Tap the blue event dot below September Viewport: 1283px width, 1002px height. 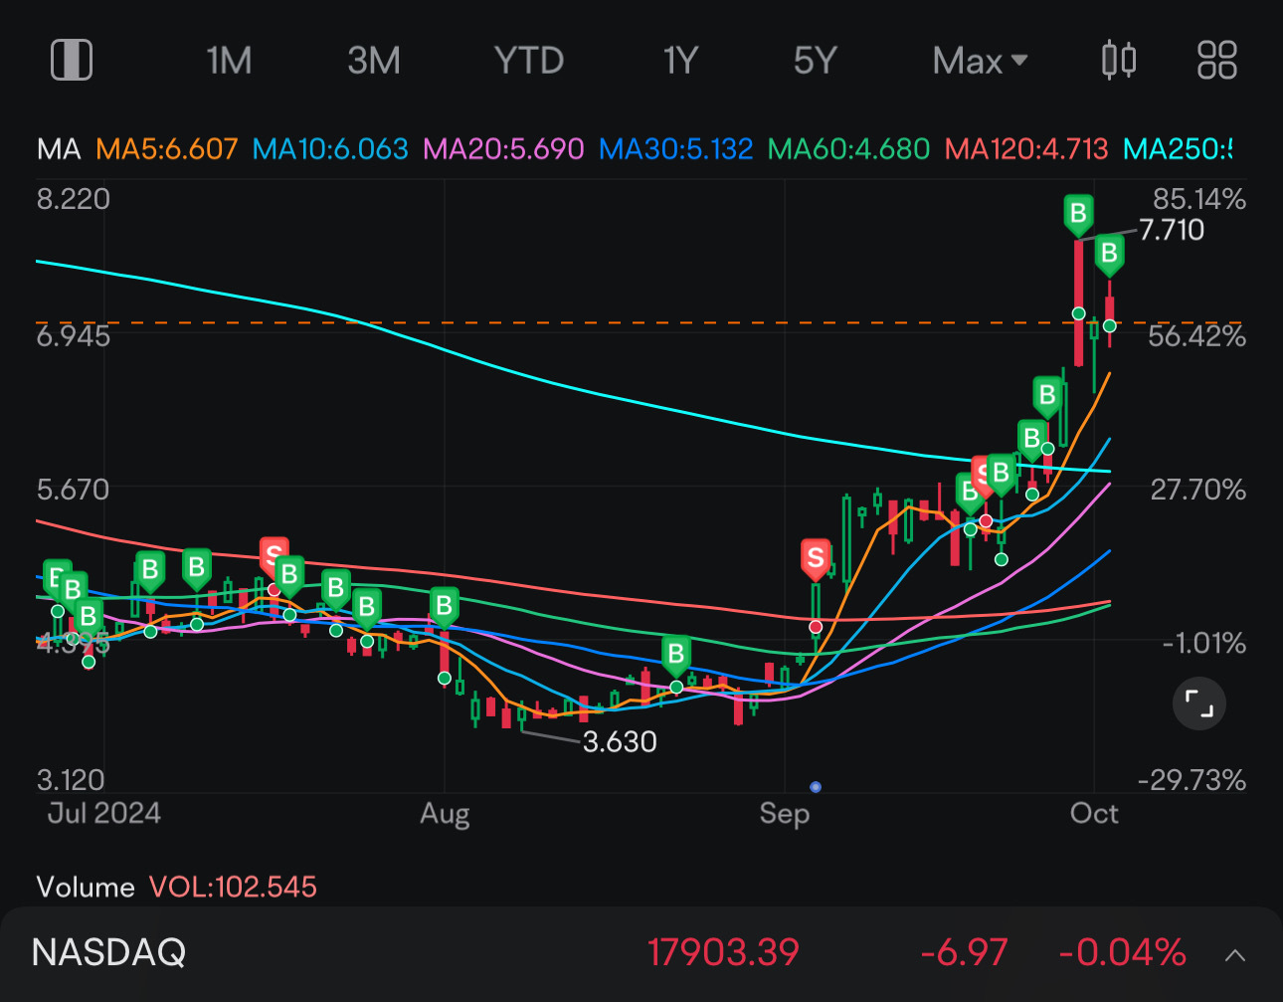click(816, 787)
